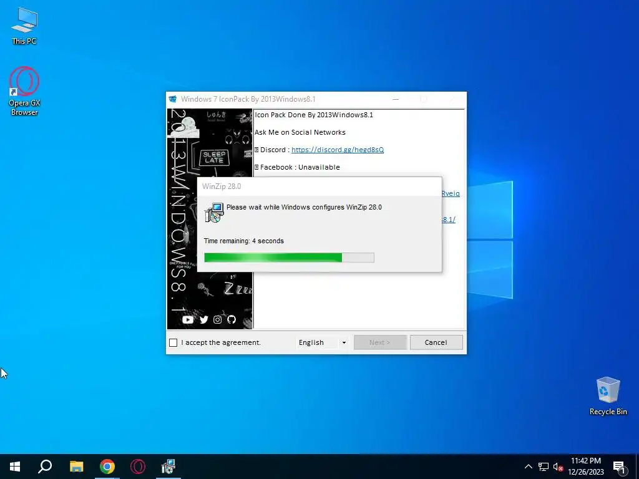Click 'Ask Me on Social Networks' line
The height and width of the screenshot is (479, 639).
(x=300, y=132)
